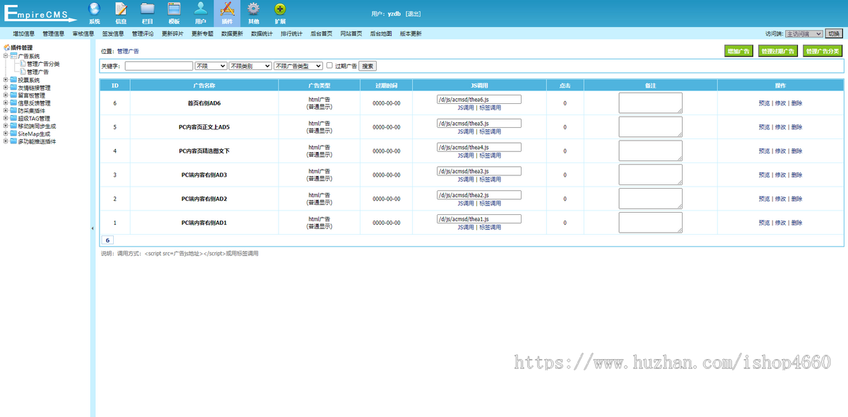The width and height of the screenshot is (848, 417).
Task: Click the 信息 notepad icon
Action: (x=121, y=11)
